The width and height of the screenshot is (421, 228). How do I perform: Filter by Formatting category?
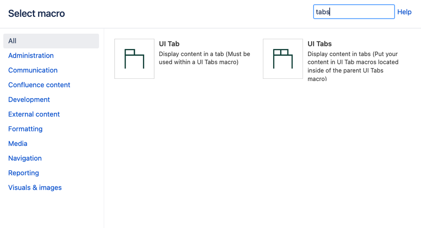pyautogui.click(x=25, y=129)
